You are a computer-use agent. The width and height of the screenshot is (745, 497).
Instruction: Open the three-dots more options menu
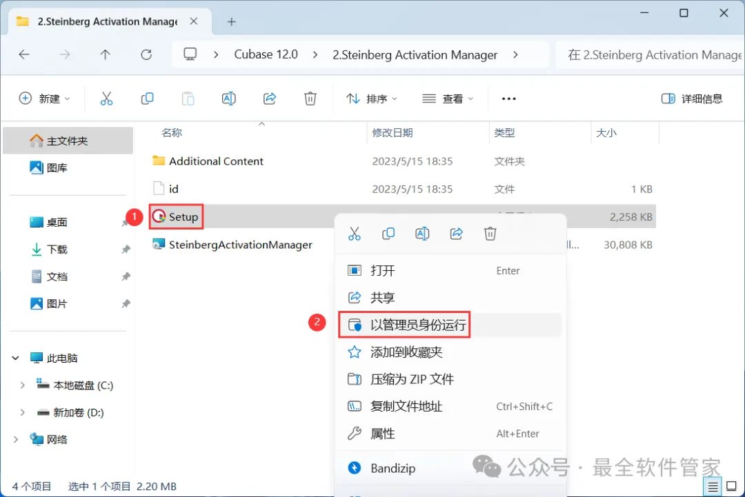click(x=509, y=99)
